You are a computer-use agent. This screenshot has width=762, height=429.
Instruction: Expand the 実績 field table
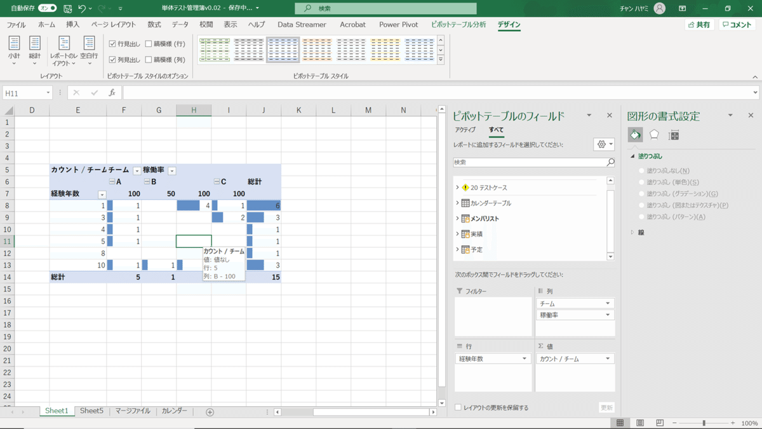click(457, 234)
